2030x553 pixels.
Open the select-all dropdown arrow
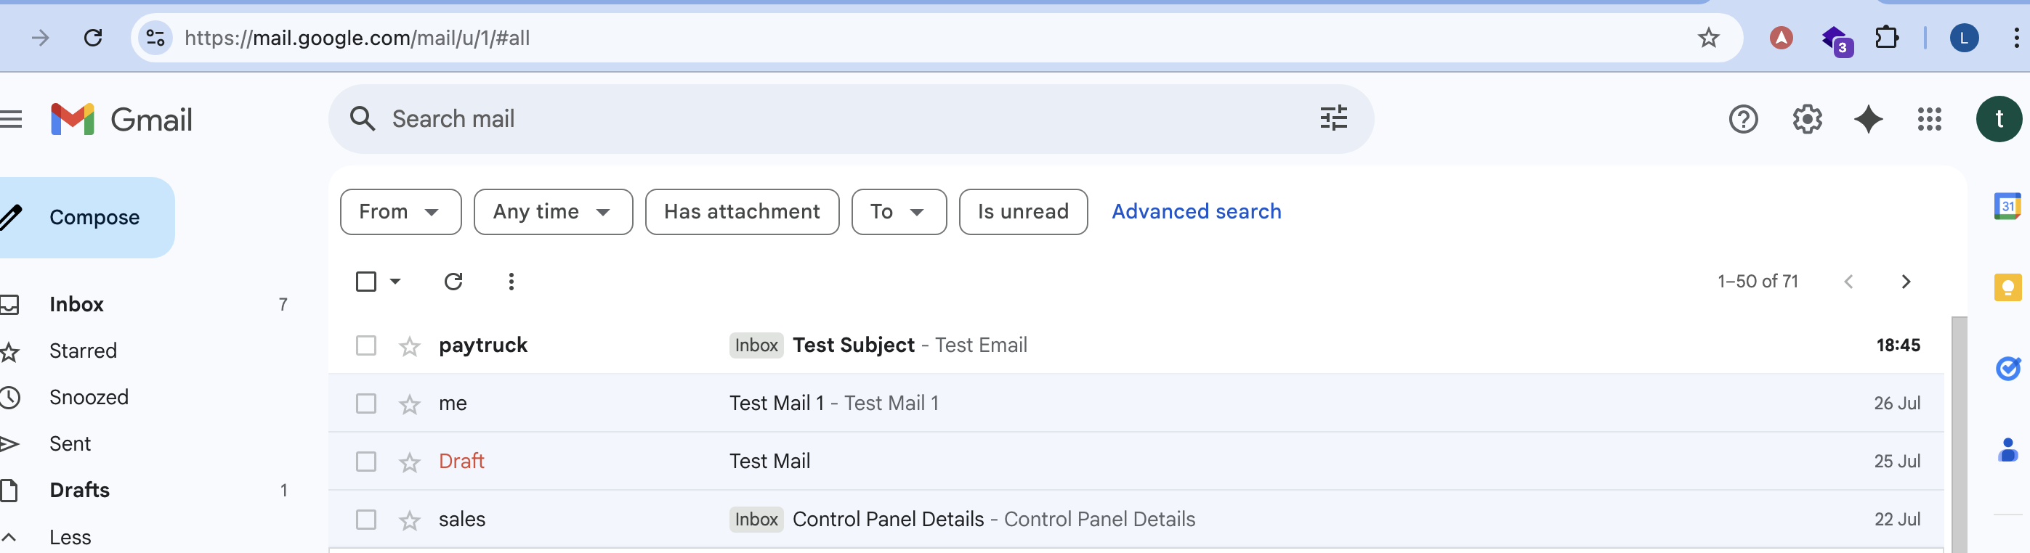[395, 282]
